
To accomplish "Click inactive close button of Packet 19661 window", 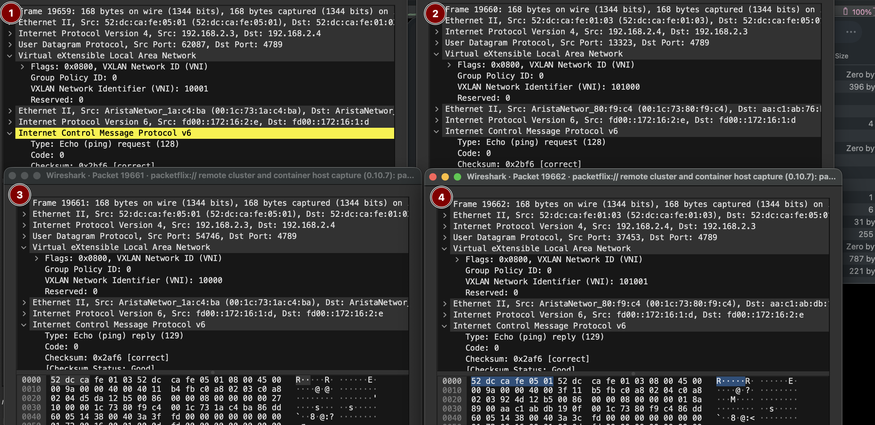I will (x=13, y=175).
